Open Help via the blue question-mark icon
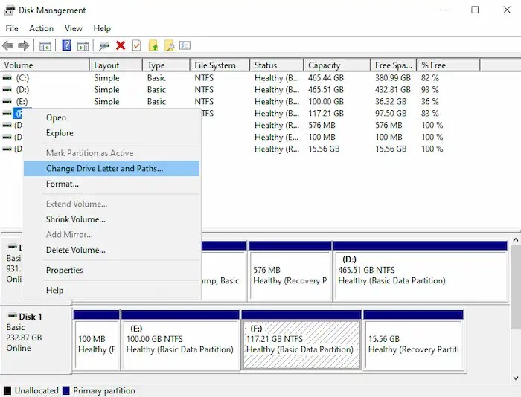521x397 pixels. 66,45
